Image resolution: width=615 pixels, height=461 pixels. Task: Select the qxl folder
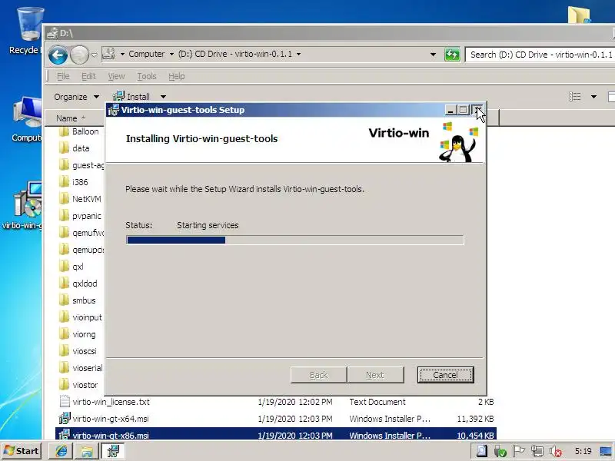pyautogui.click(x=71, y=267)
